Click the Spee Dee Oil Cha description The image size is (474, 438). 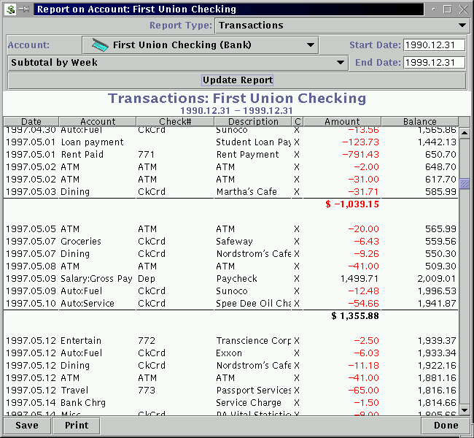click(x=253, y=304)
